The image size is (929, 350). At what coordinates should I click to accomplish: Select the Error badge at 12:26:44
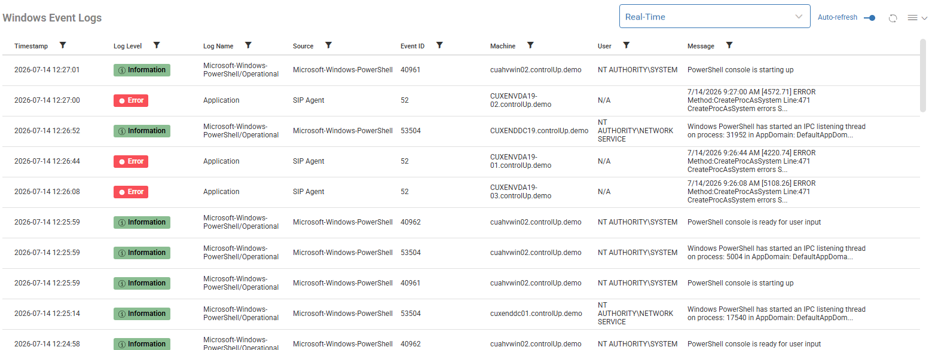131,161
